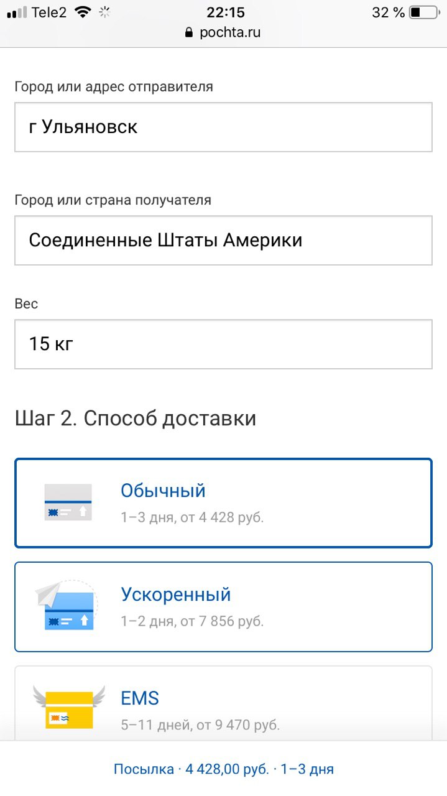Edit sender city field г Ульяновск
Viewport: 447px width, 796px height.
coord(223,127)
